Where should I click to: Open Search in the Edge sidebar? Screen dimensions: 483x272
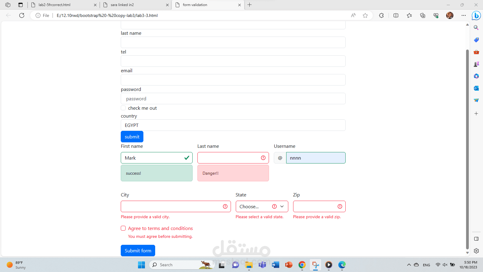pos(476,28)
